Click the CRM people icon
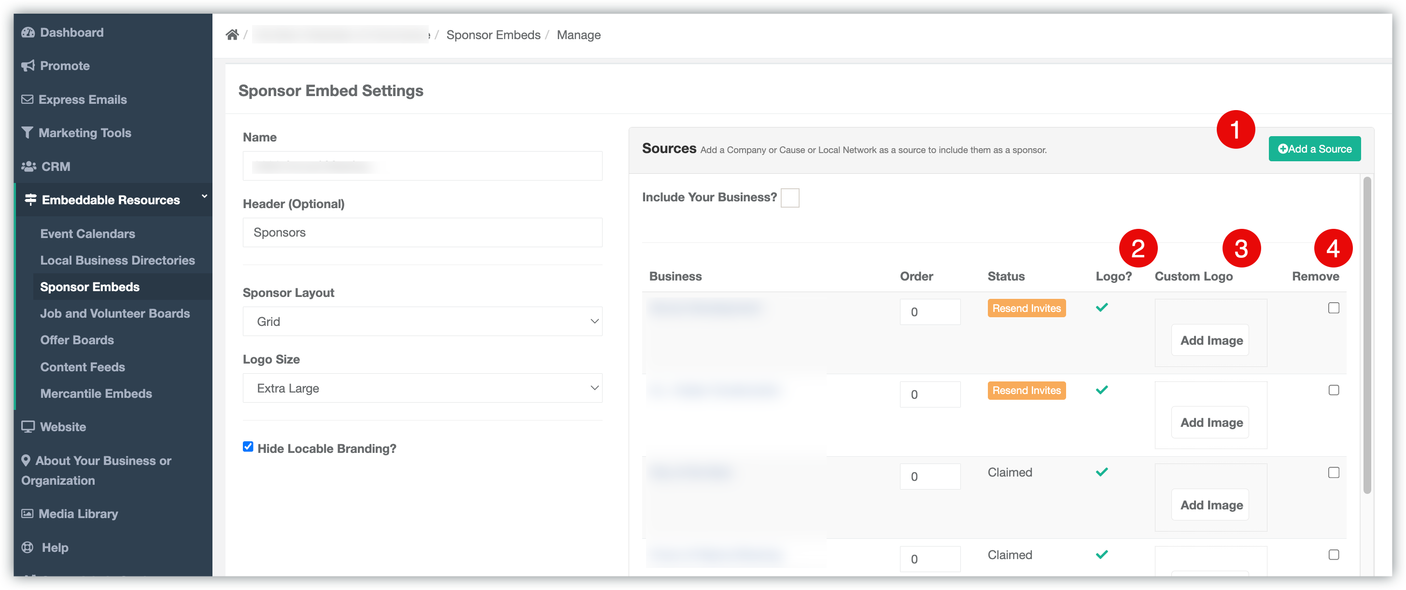 point(28,167)
